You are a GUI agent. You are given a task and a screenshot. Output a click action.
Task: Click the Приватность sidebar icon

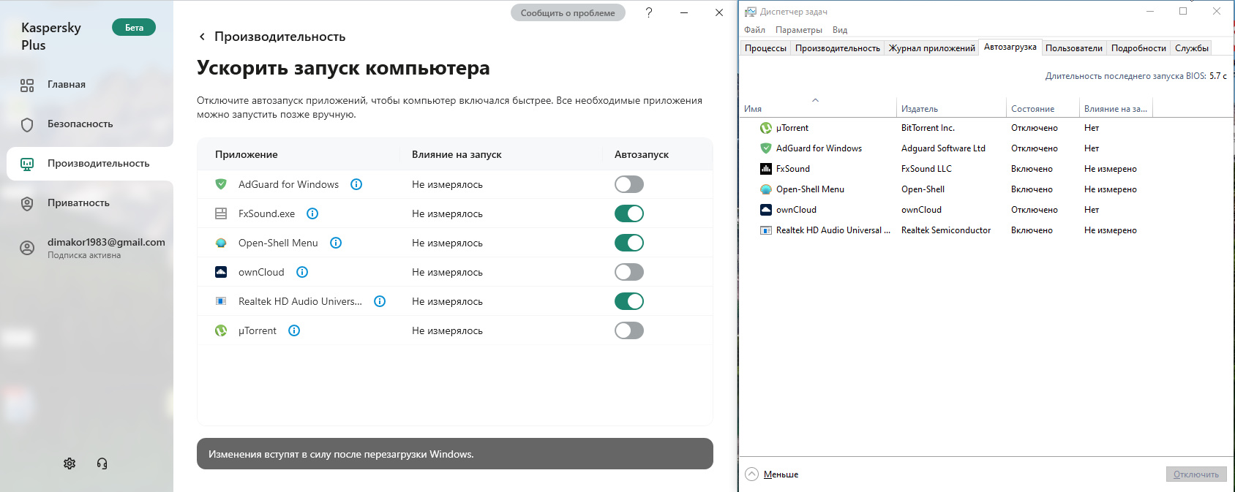click(27, 203)
